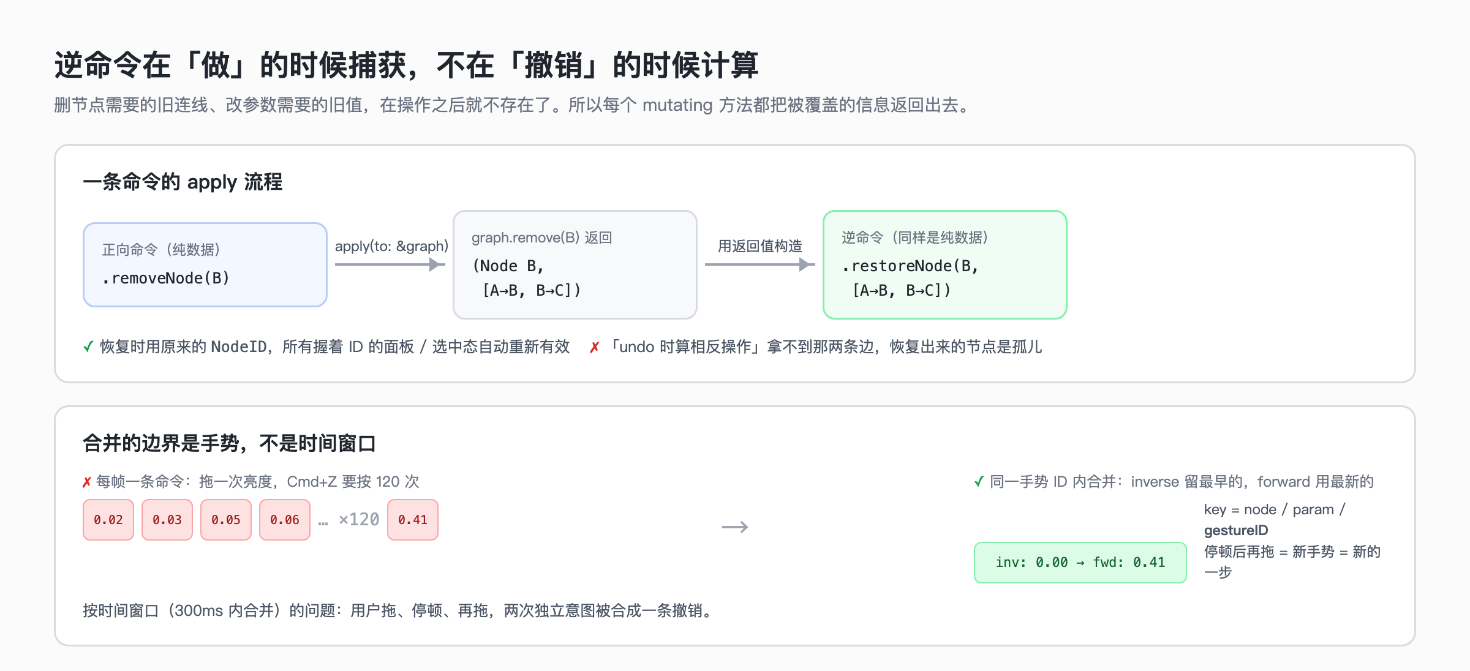Screen dimensions: 1470x671
Task: Click the ×120 multiplier text
Action: [359, 520]
